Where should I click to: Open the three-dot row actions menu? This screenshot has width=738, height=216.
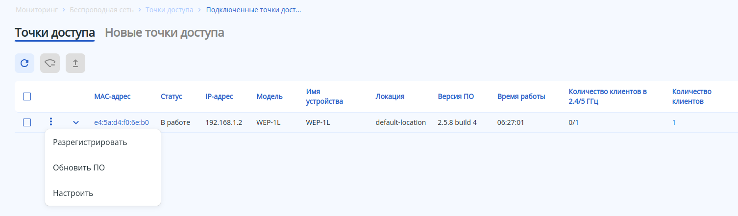click(51, 122)
